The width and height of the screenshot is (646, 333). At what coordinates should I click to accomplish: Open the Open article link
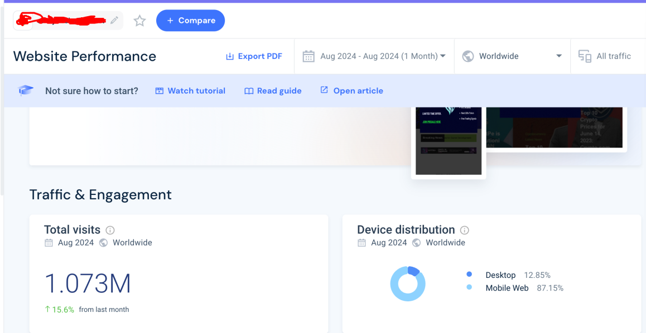click(352, 91)
